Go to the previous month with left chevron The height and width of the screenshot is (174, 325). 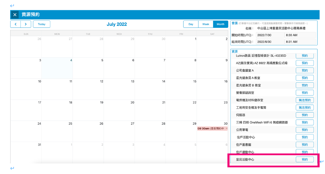(x=16, y=24)
